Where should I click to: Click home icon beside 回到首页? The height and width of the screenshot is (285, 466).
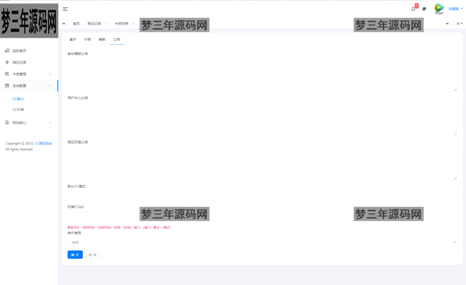tap(7, 50)
